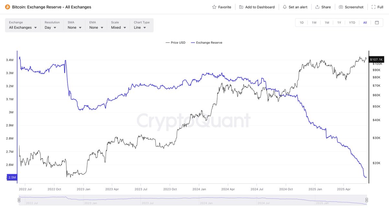Image resolution: width=389 pixels, height=213 pixels.
Task: Open the calendar date picker icon
Action: (377, 22)
